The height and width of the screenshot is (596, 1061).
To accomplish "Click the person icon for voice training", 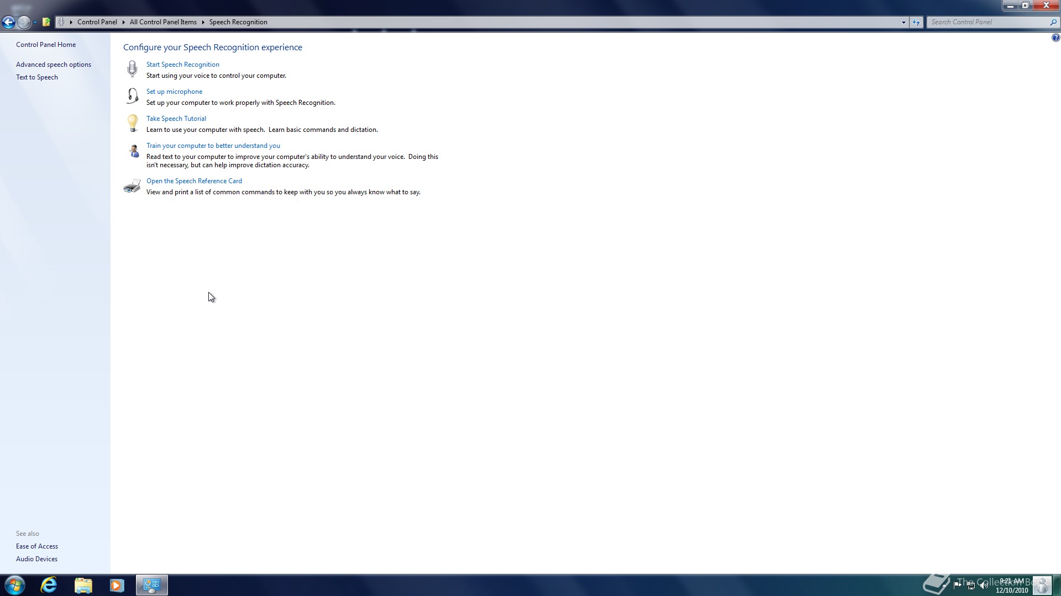I will 133,150.
